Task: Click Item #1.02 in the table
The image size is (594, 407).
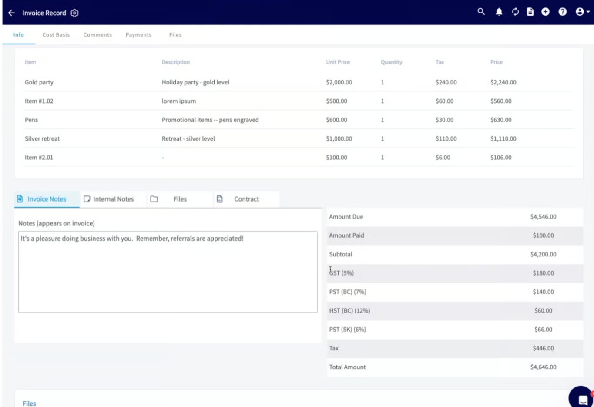Action: [x=39, y=101]
